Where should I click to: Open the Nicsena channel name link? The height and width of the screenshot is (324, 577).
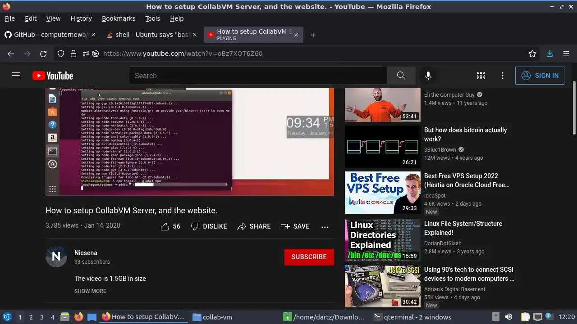(86, 253)
